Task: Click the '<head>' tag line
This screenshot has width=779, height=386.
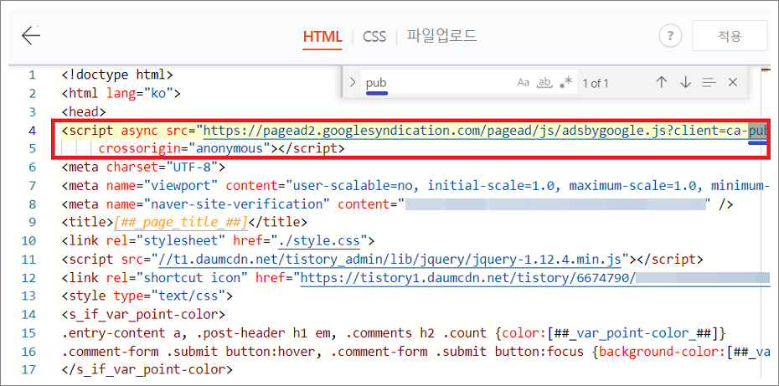Action: (84, 112)
